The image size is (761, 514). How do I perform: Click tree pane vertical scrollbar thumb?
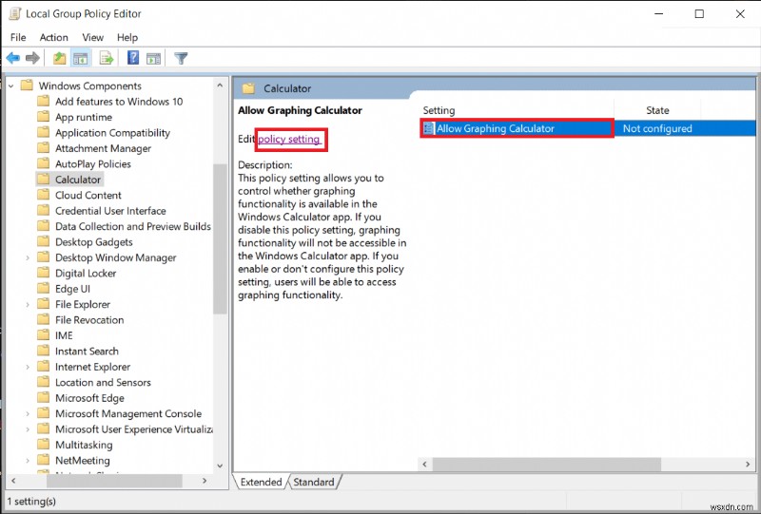point(220,238)
